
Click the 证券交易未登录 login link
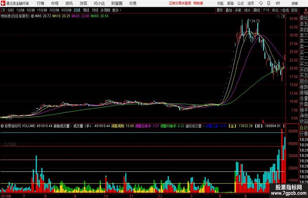(180, 3)
